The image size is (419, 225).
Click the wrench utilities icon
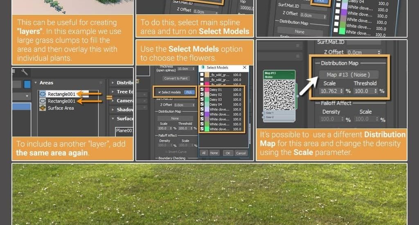coord(25,72)
